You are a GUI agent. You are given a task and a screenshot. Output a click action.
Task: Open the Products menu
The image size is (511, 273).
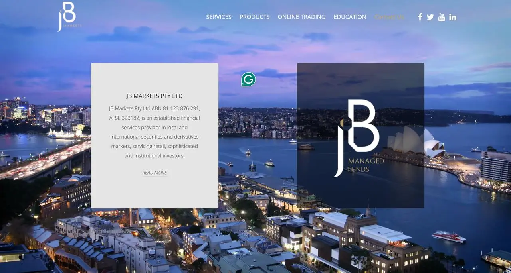[255, 17]
